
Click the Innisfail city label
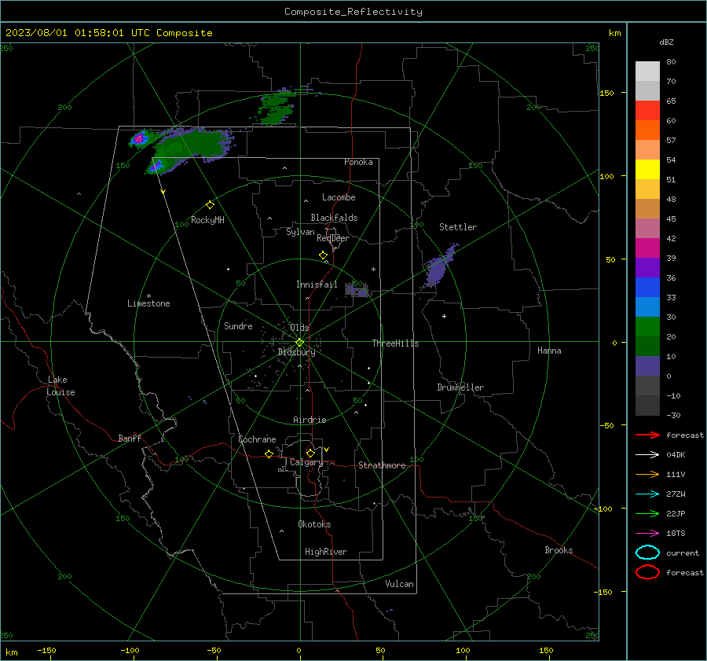click(x=317, y=285)
